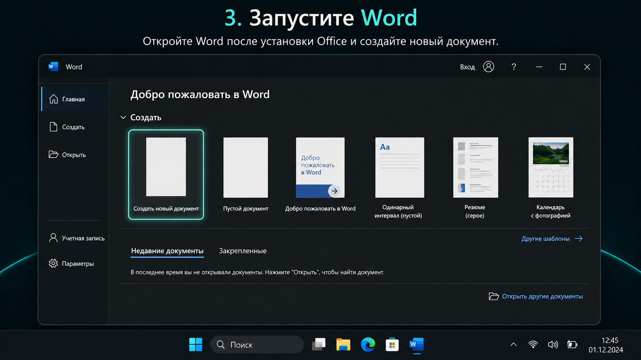Viewport: 641px width, 360px height.
Task: Select Календарь с фотографией template
Action: click(x=551, y=178)
